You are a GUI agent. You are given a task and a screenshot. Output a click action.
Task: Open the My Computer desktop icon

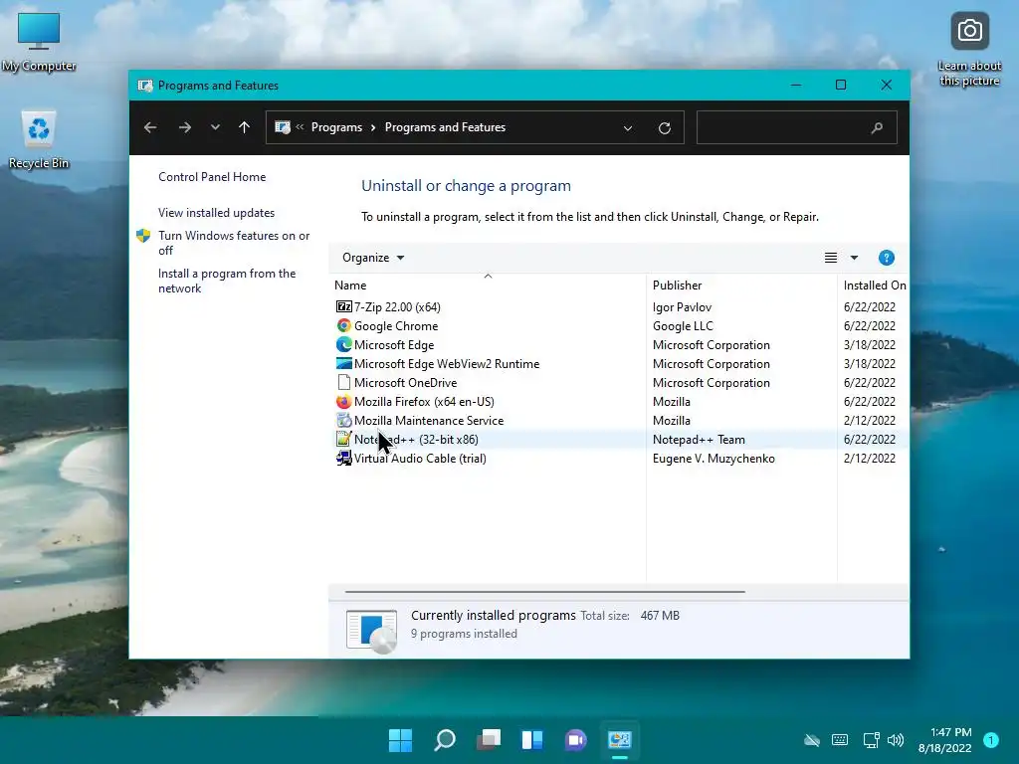point(39,41)
